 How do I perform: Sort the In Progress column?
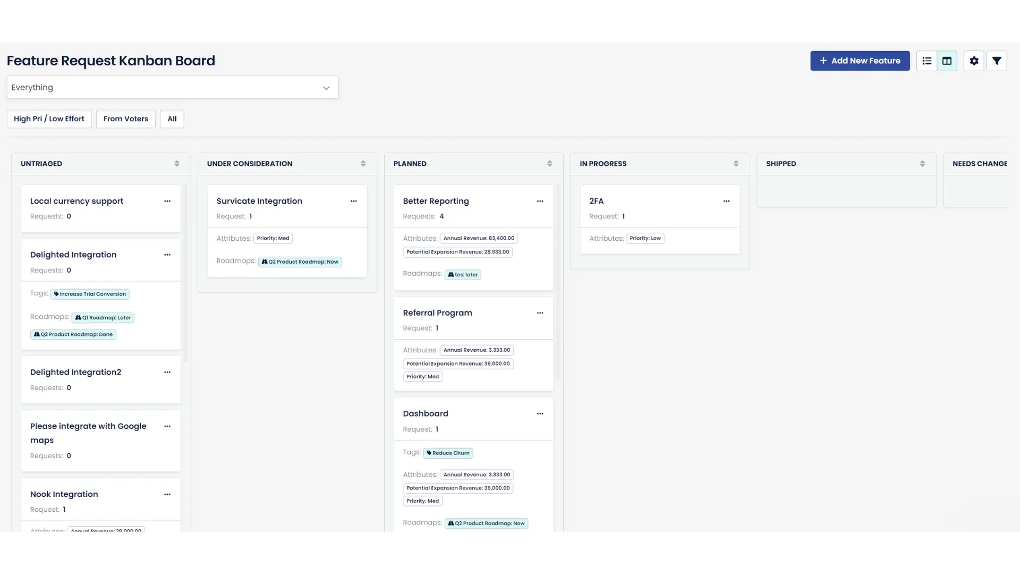click(x=736, y=164)
